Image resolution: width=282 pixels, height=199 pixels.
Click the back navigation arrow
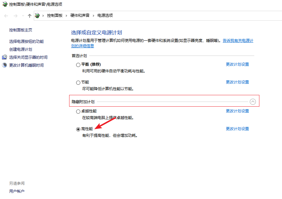click(x=6, y=16)
